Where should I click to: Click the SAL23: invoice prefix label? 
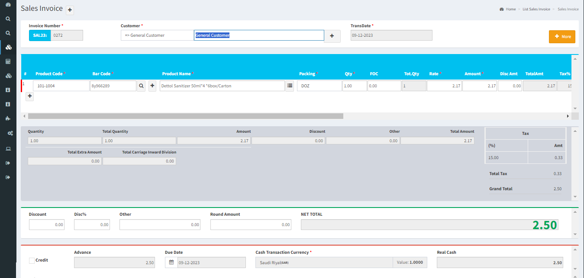coord(40,35)
